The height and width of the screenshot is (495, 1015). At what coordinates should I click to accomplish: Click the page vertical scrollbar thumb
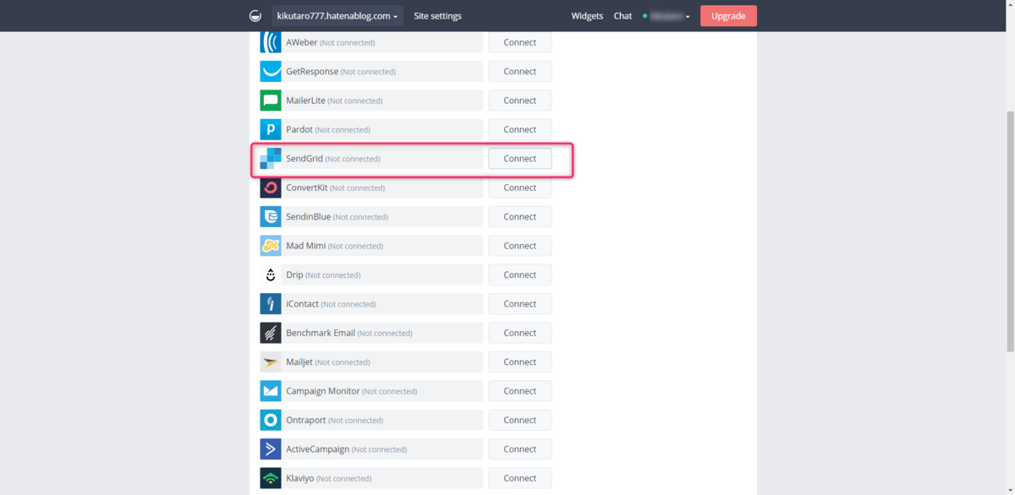pos(1010,230)
